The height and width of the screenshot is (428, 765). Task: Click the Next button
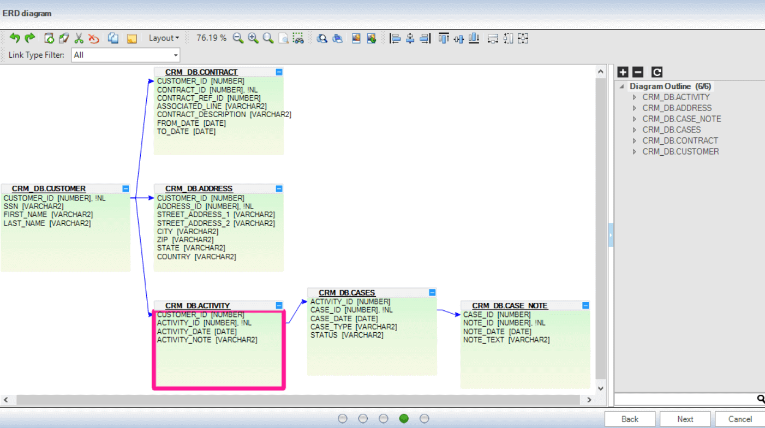[685, 419]
